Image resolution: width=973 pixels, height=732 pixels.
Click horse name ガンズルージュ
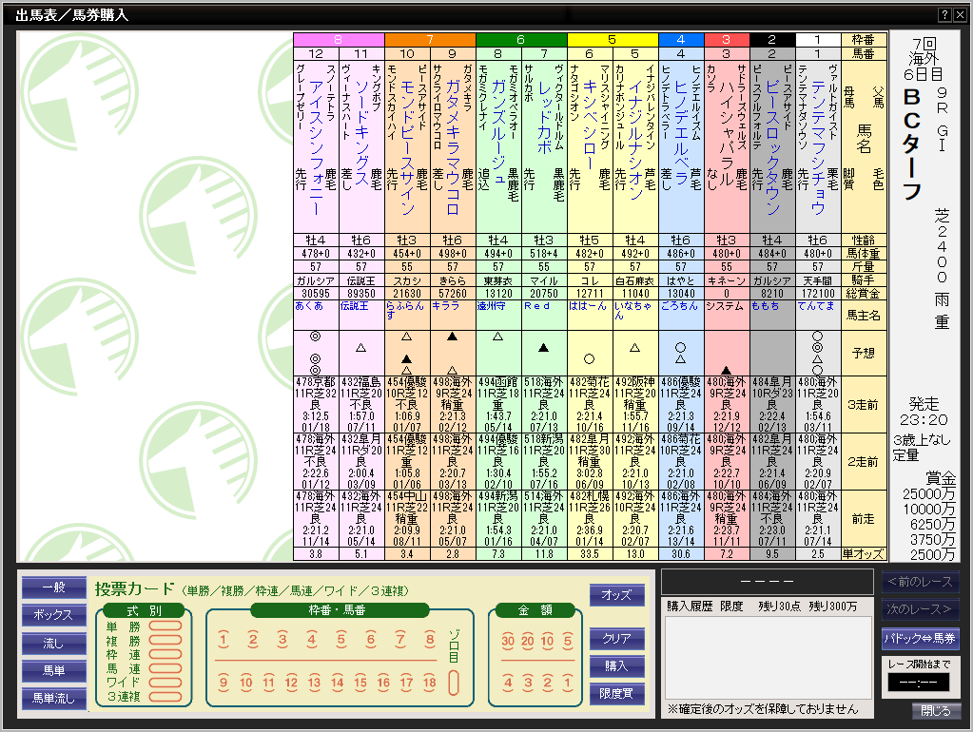498,133
